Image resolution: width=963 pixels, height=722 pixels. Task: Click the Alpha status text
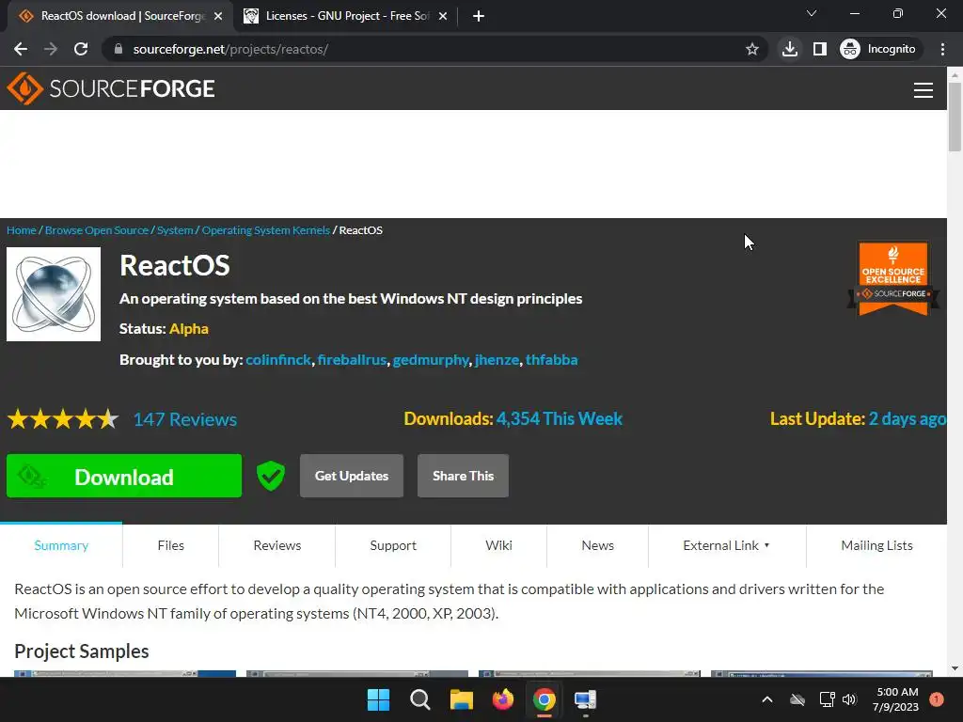(188, 329)
